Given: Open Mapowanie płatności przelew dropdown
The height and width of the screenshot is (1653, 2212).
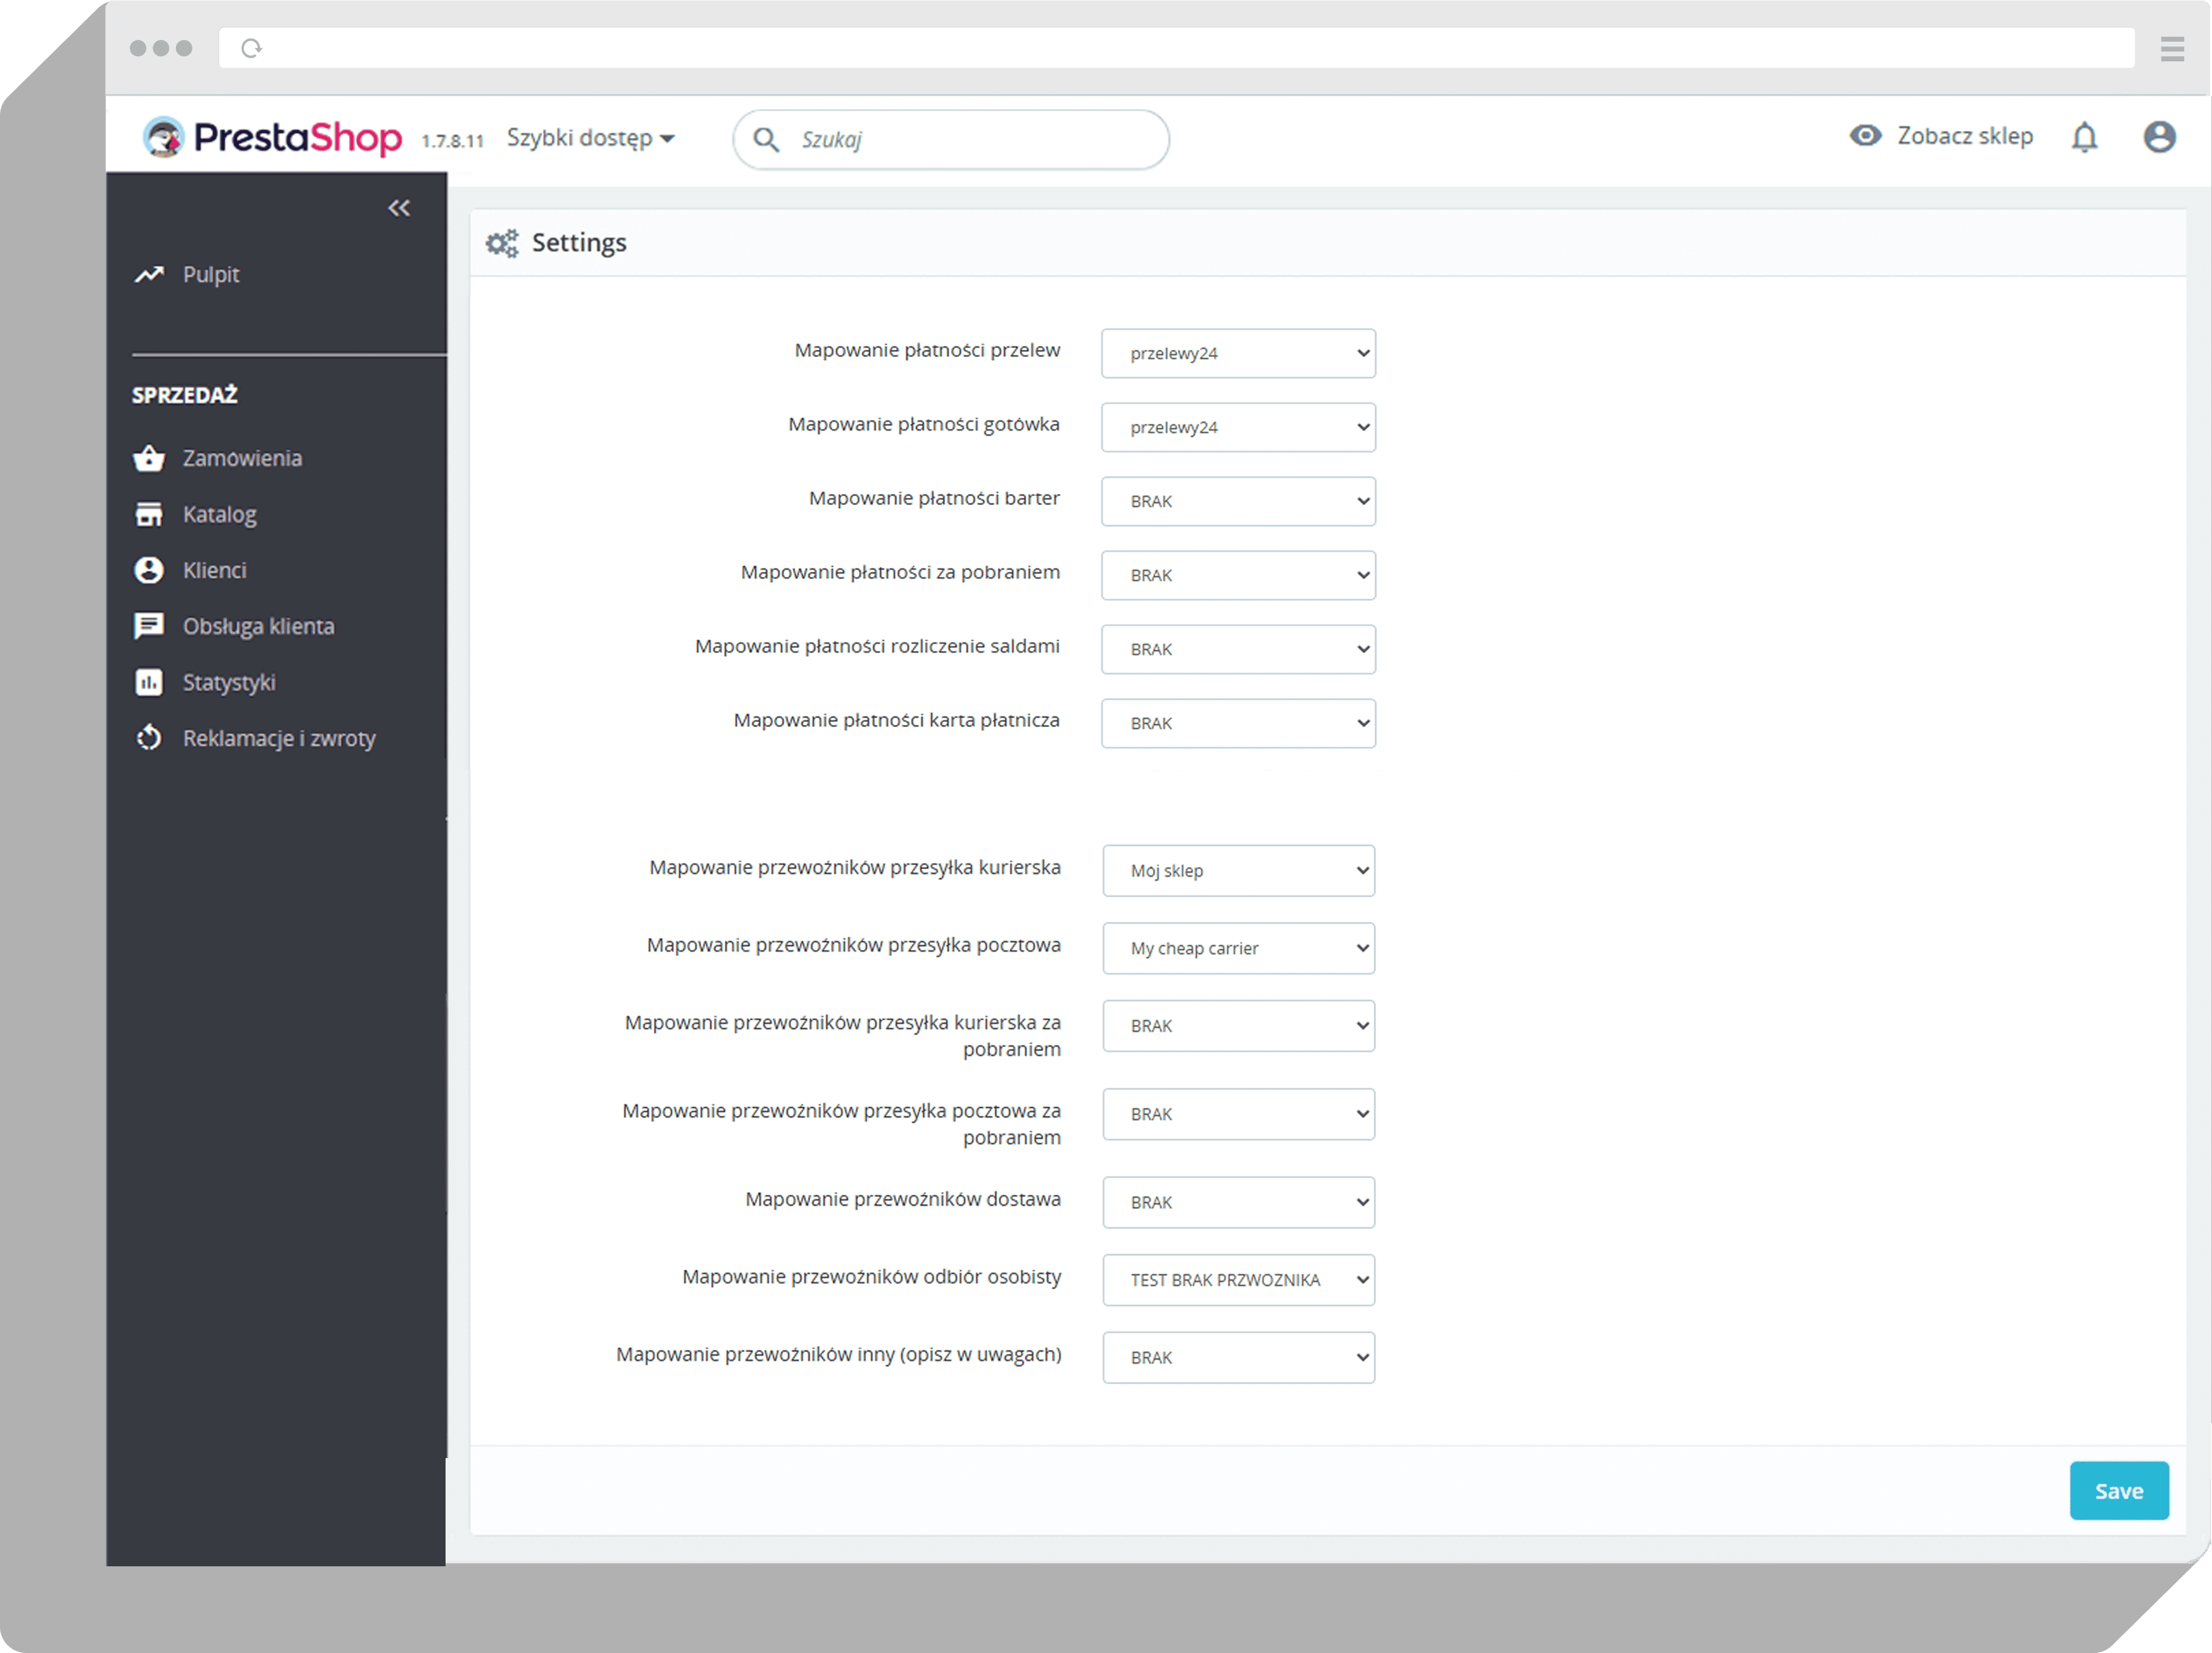Looking at the screenshot, I should (x=1238, y=354).
